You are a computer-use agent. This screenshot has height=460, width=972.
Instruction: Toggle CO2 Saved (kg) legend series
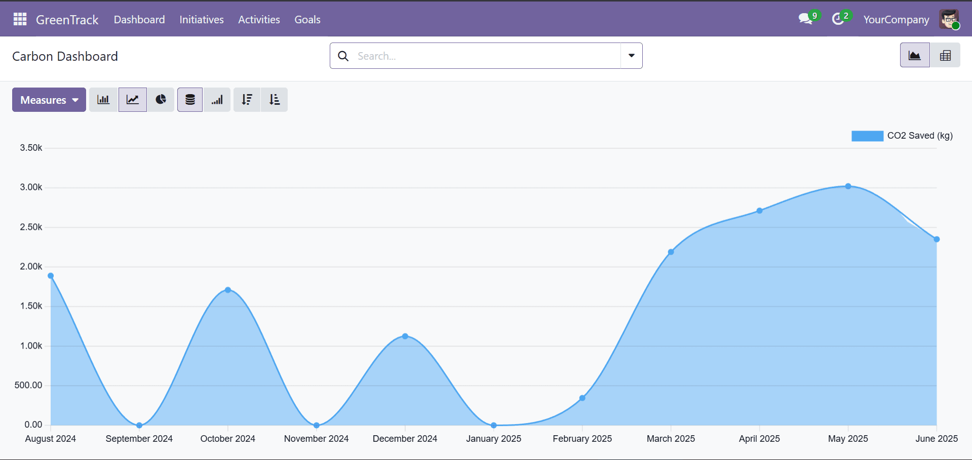point(902,136)
